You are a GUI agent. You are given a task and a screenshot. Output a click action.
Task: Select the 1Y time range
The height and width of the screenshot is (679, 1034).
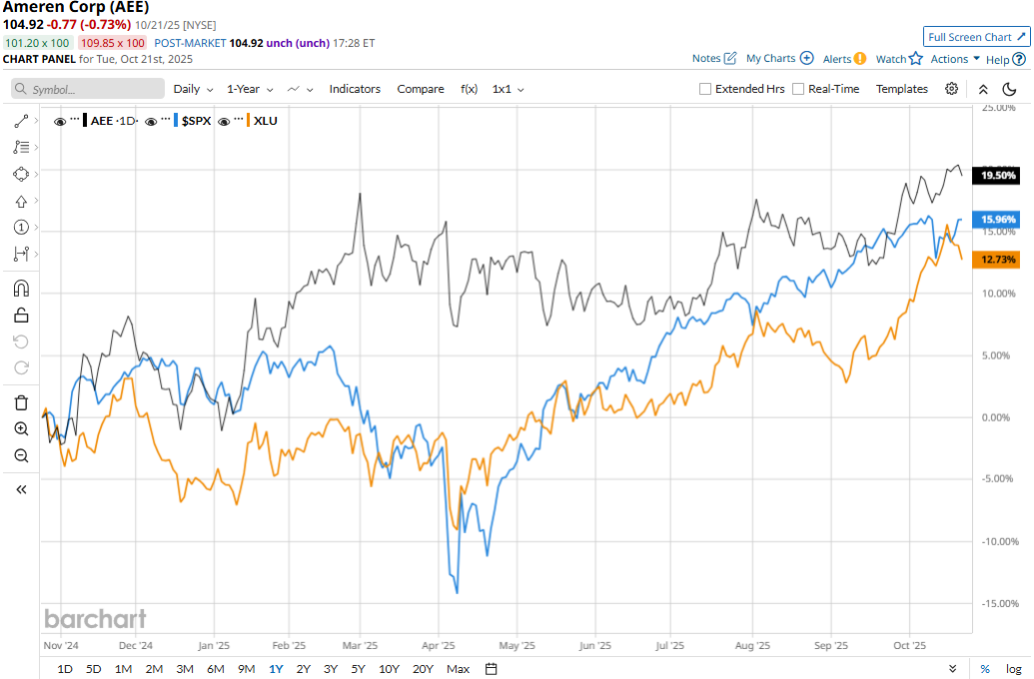[276, 669]
